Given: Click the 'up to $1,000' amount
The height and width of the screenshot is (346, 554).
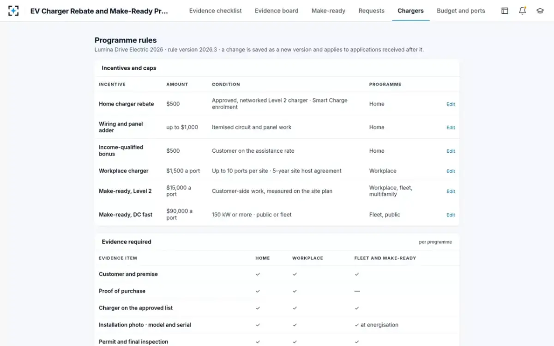Looking at the screenshot, I should [x=182, y=127].
